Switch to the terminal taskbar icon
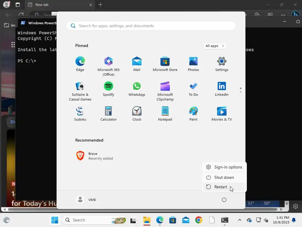The width and height of the screenshot is (302, 227). 224,220
